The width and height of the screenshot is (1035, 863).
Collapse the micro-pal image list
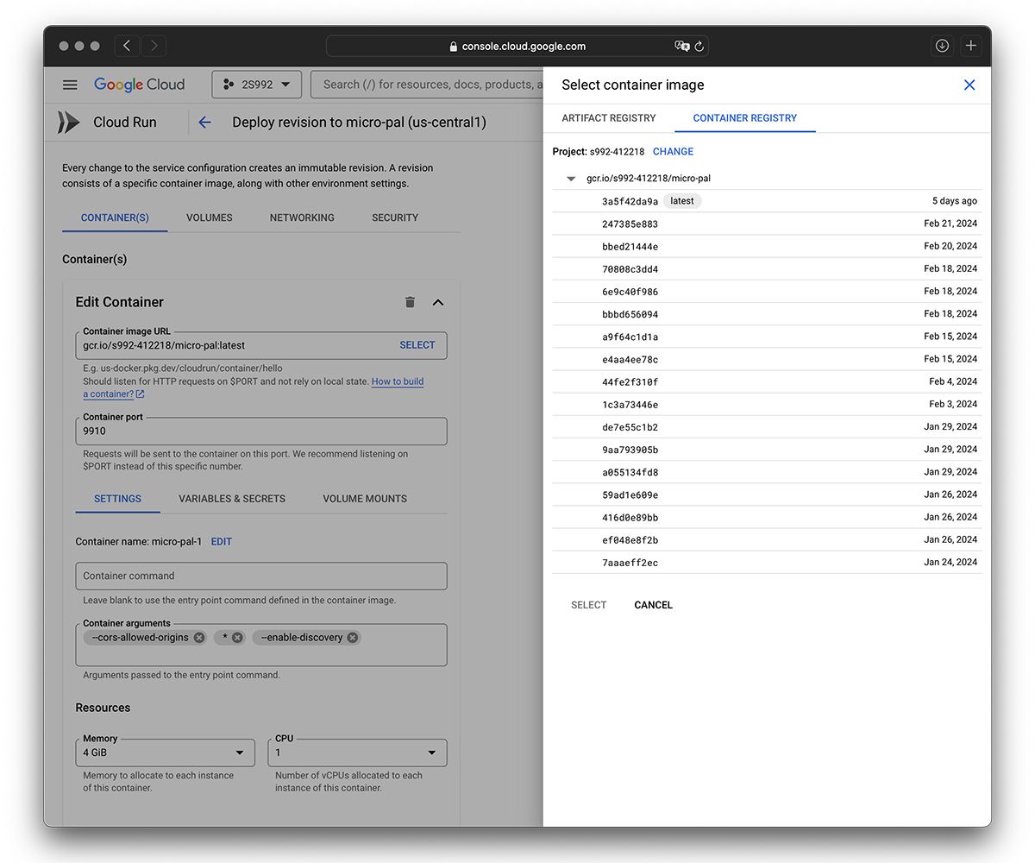(570, 178)
